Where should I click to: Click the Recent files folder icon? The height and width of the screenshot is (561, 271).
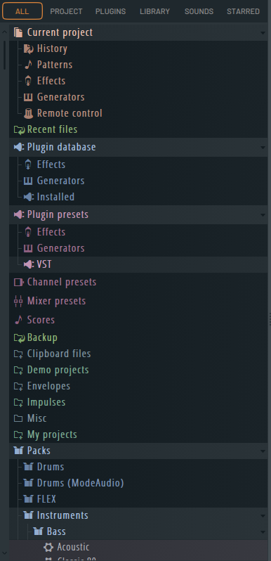[x=19, y=129]
